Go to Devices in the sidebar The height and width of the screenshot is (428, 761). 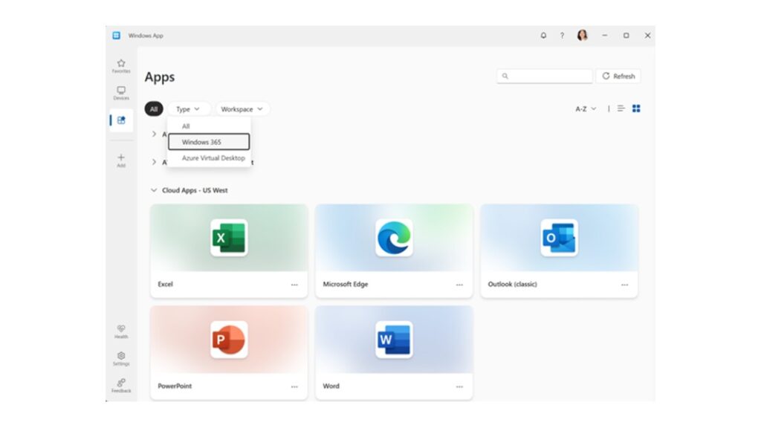pos(121,93)
